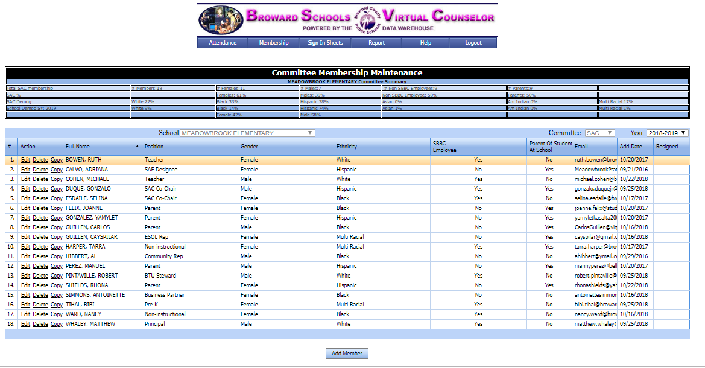Select the add date '09/29/2016'
705x368 pixels.
[634, 256]
